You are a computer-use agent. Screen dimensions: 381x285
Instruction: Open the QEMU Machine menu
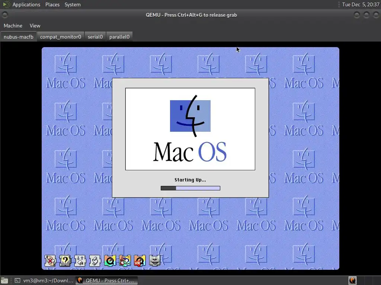click(13, 26)
